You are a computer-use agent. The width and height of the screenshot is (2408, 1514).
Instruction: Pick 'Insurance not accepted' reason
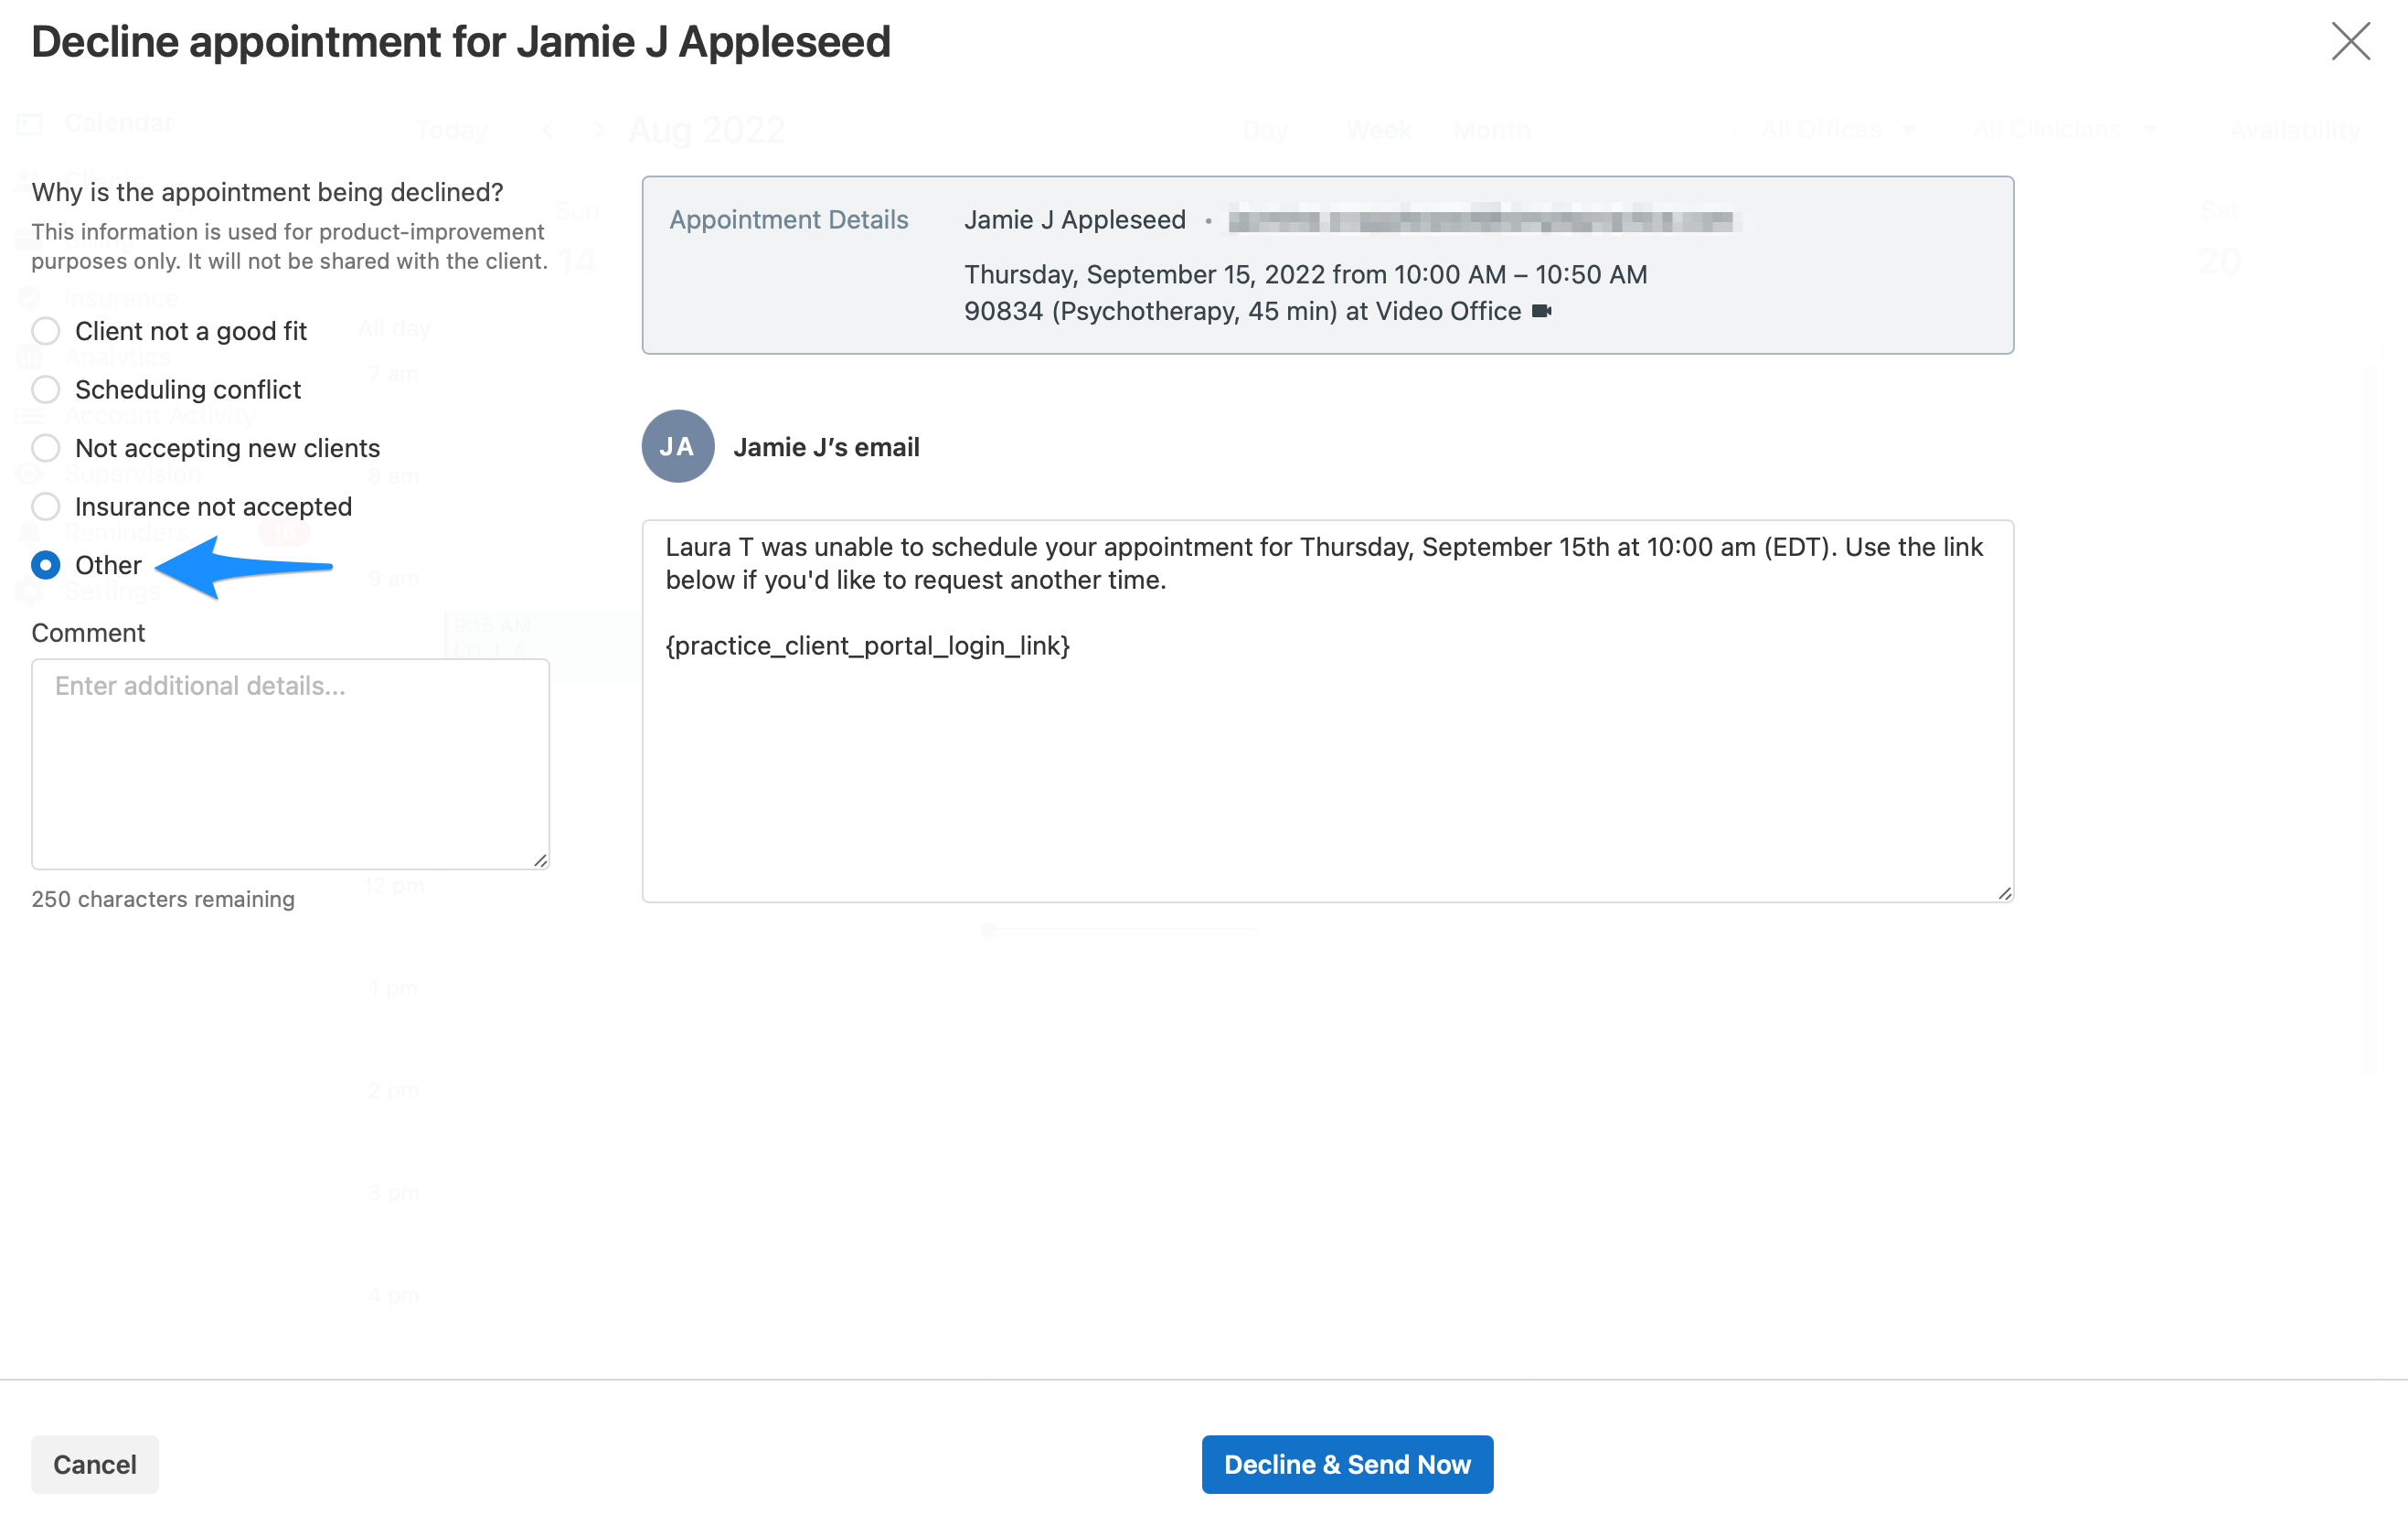click(x=46, y=507)
